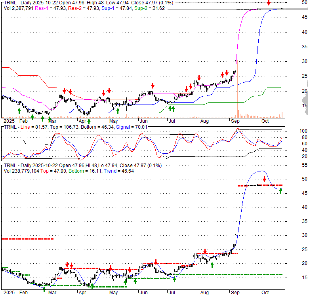Click the green up arrow in the bottom panel's August

click(212, 265)
